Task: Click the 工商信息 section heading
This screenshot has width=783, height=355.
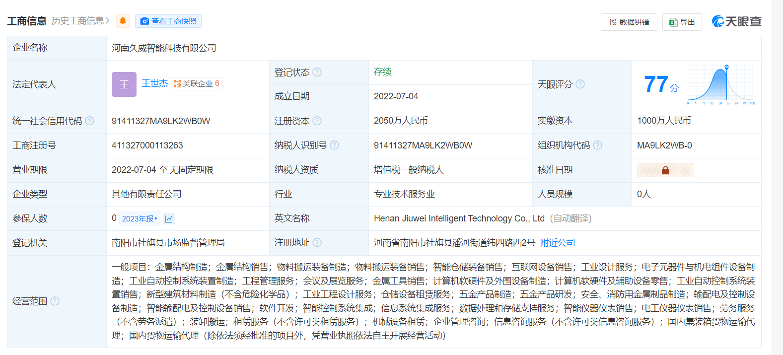Action: (x=27, y=21)
